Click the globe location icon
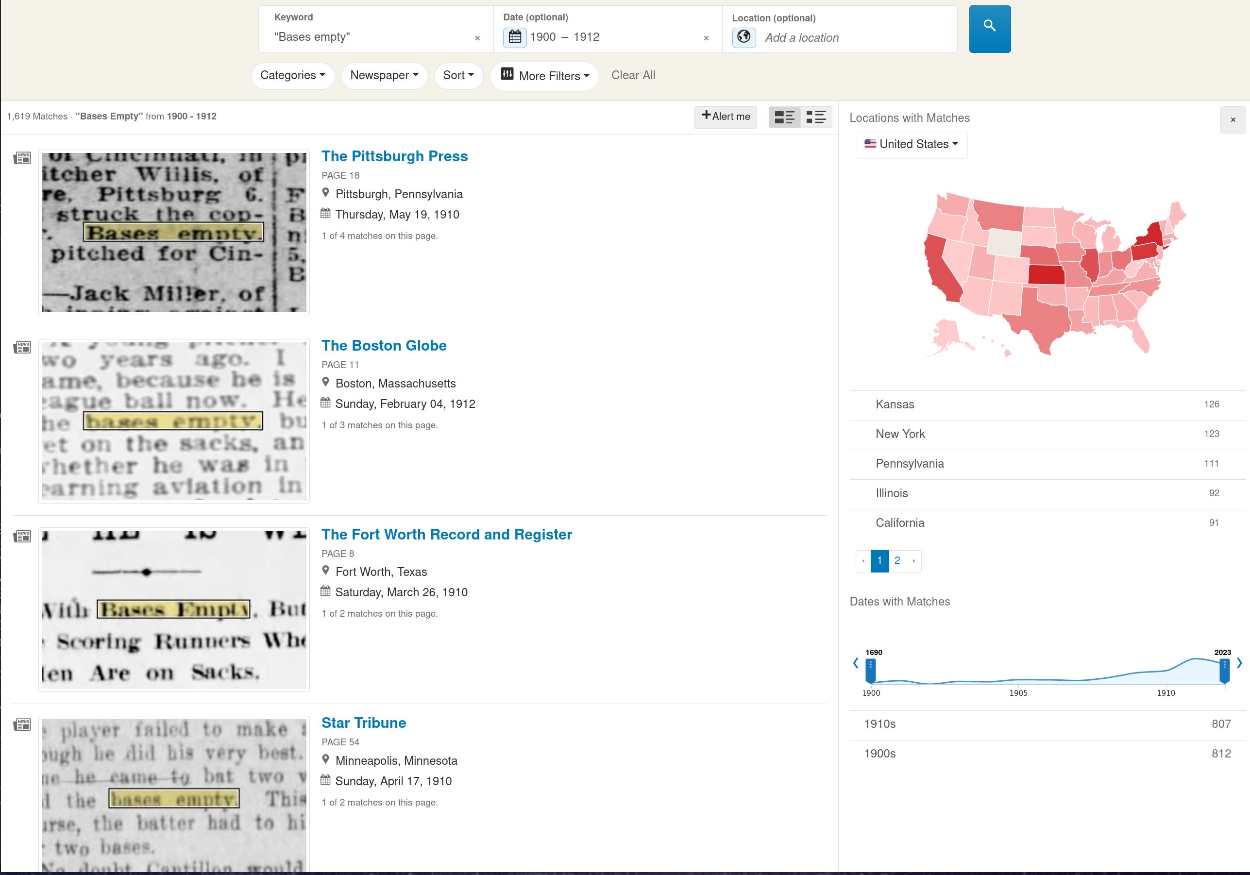1250x875 pixels. (x=743, y=37)
